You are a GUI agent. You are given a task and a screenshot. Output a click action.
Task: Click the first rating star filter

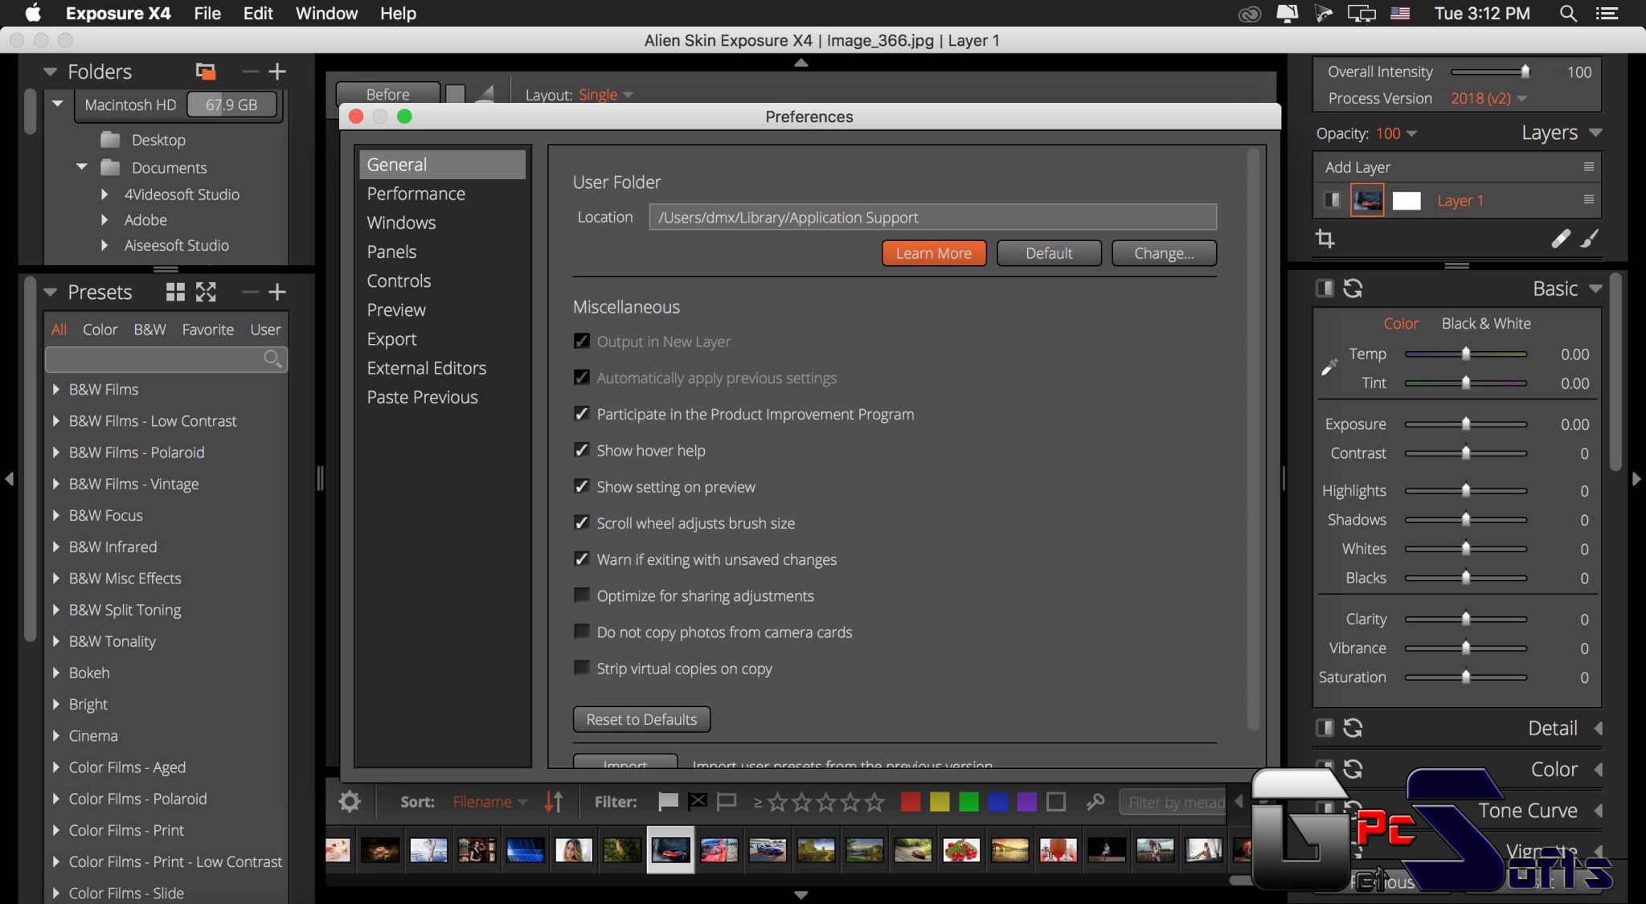click(x=777, y=802)
